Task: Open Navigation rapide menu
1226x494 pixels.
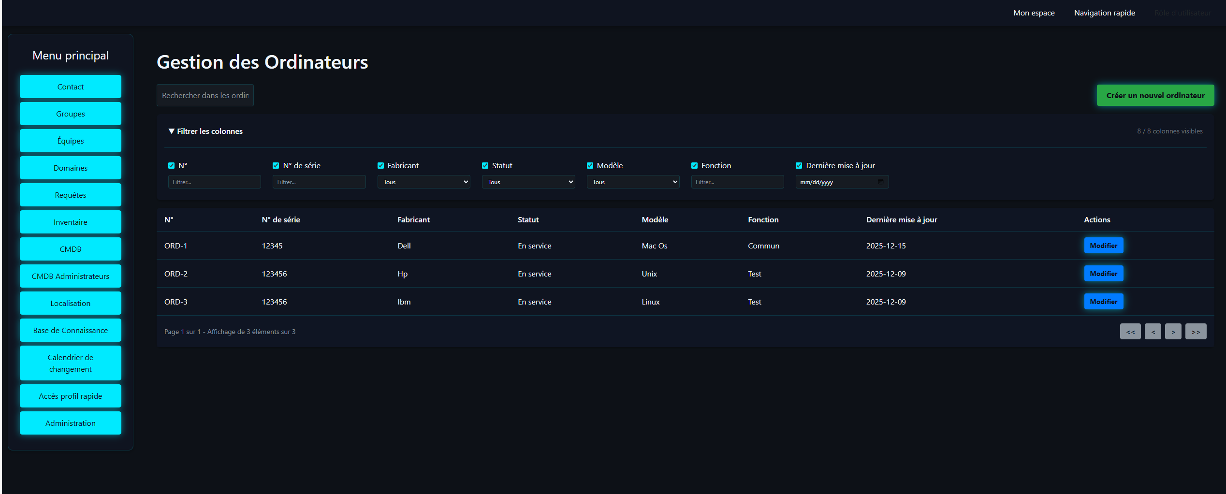Action: pos(1104,13)
